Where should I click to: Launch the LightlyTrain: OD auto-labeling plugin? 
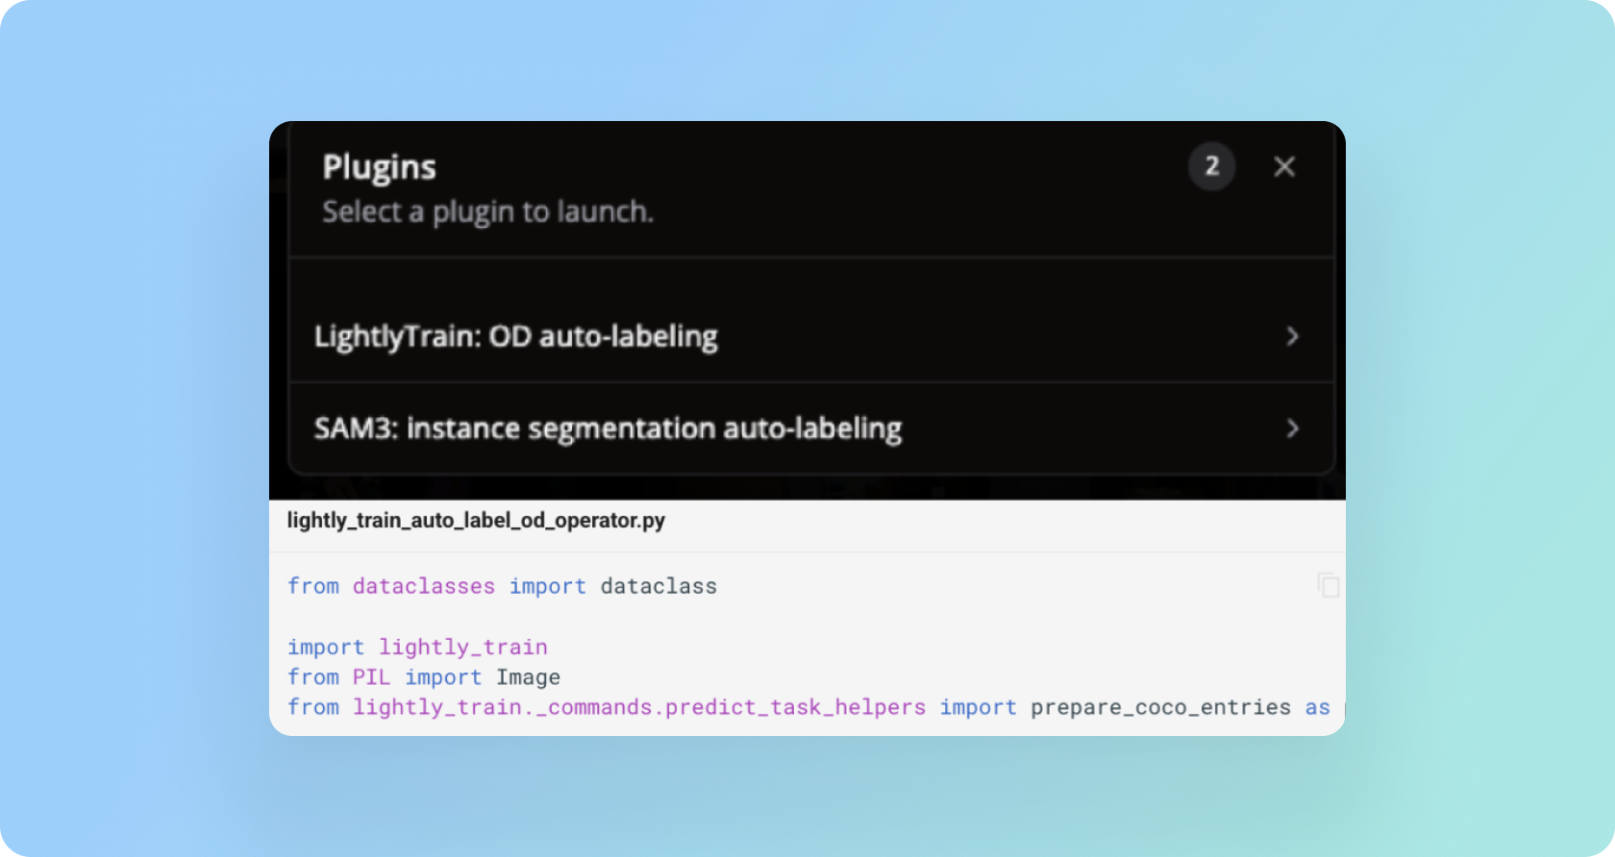click(811, 336)
